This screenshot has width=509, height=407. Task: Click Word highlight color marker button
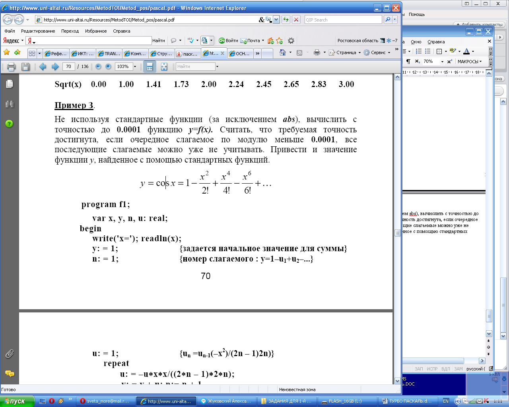(x=453, y=51)
